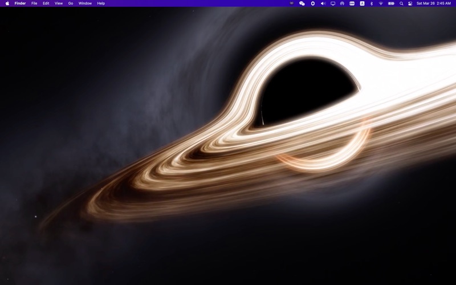Click the volume speaker icon

click(x=323, y=3)
